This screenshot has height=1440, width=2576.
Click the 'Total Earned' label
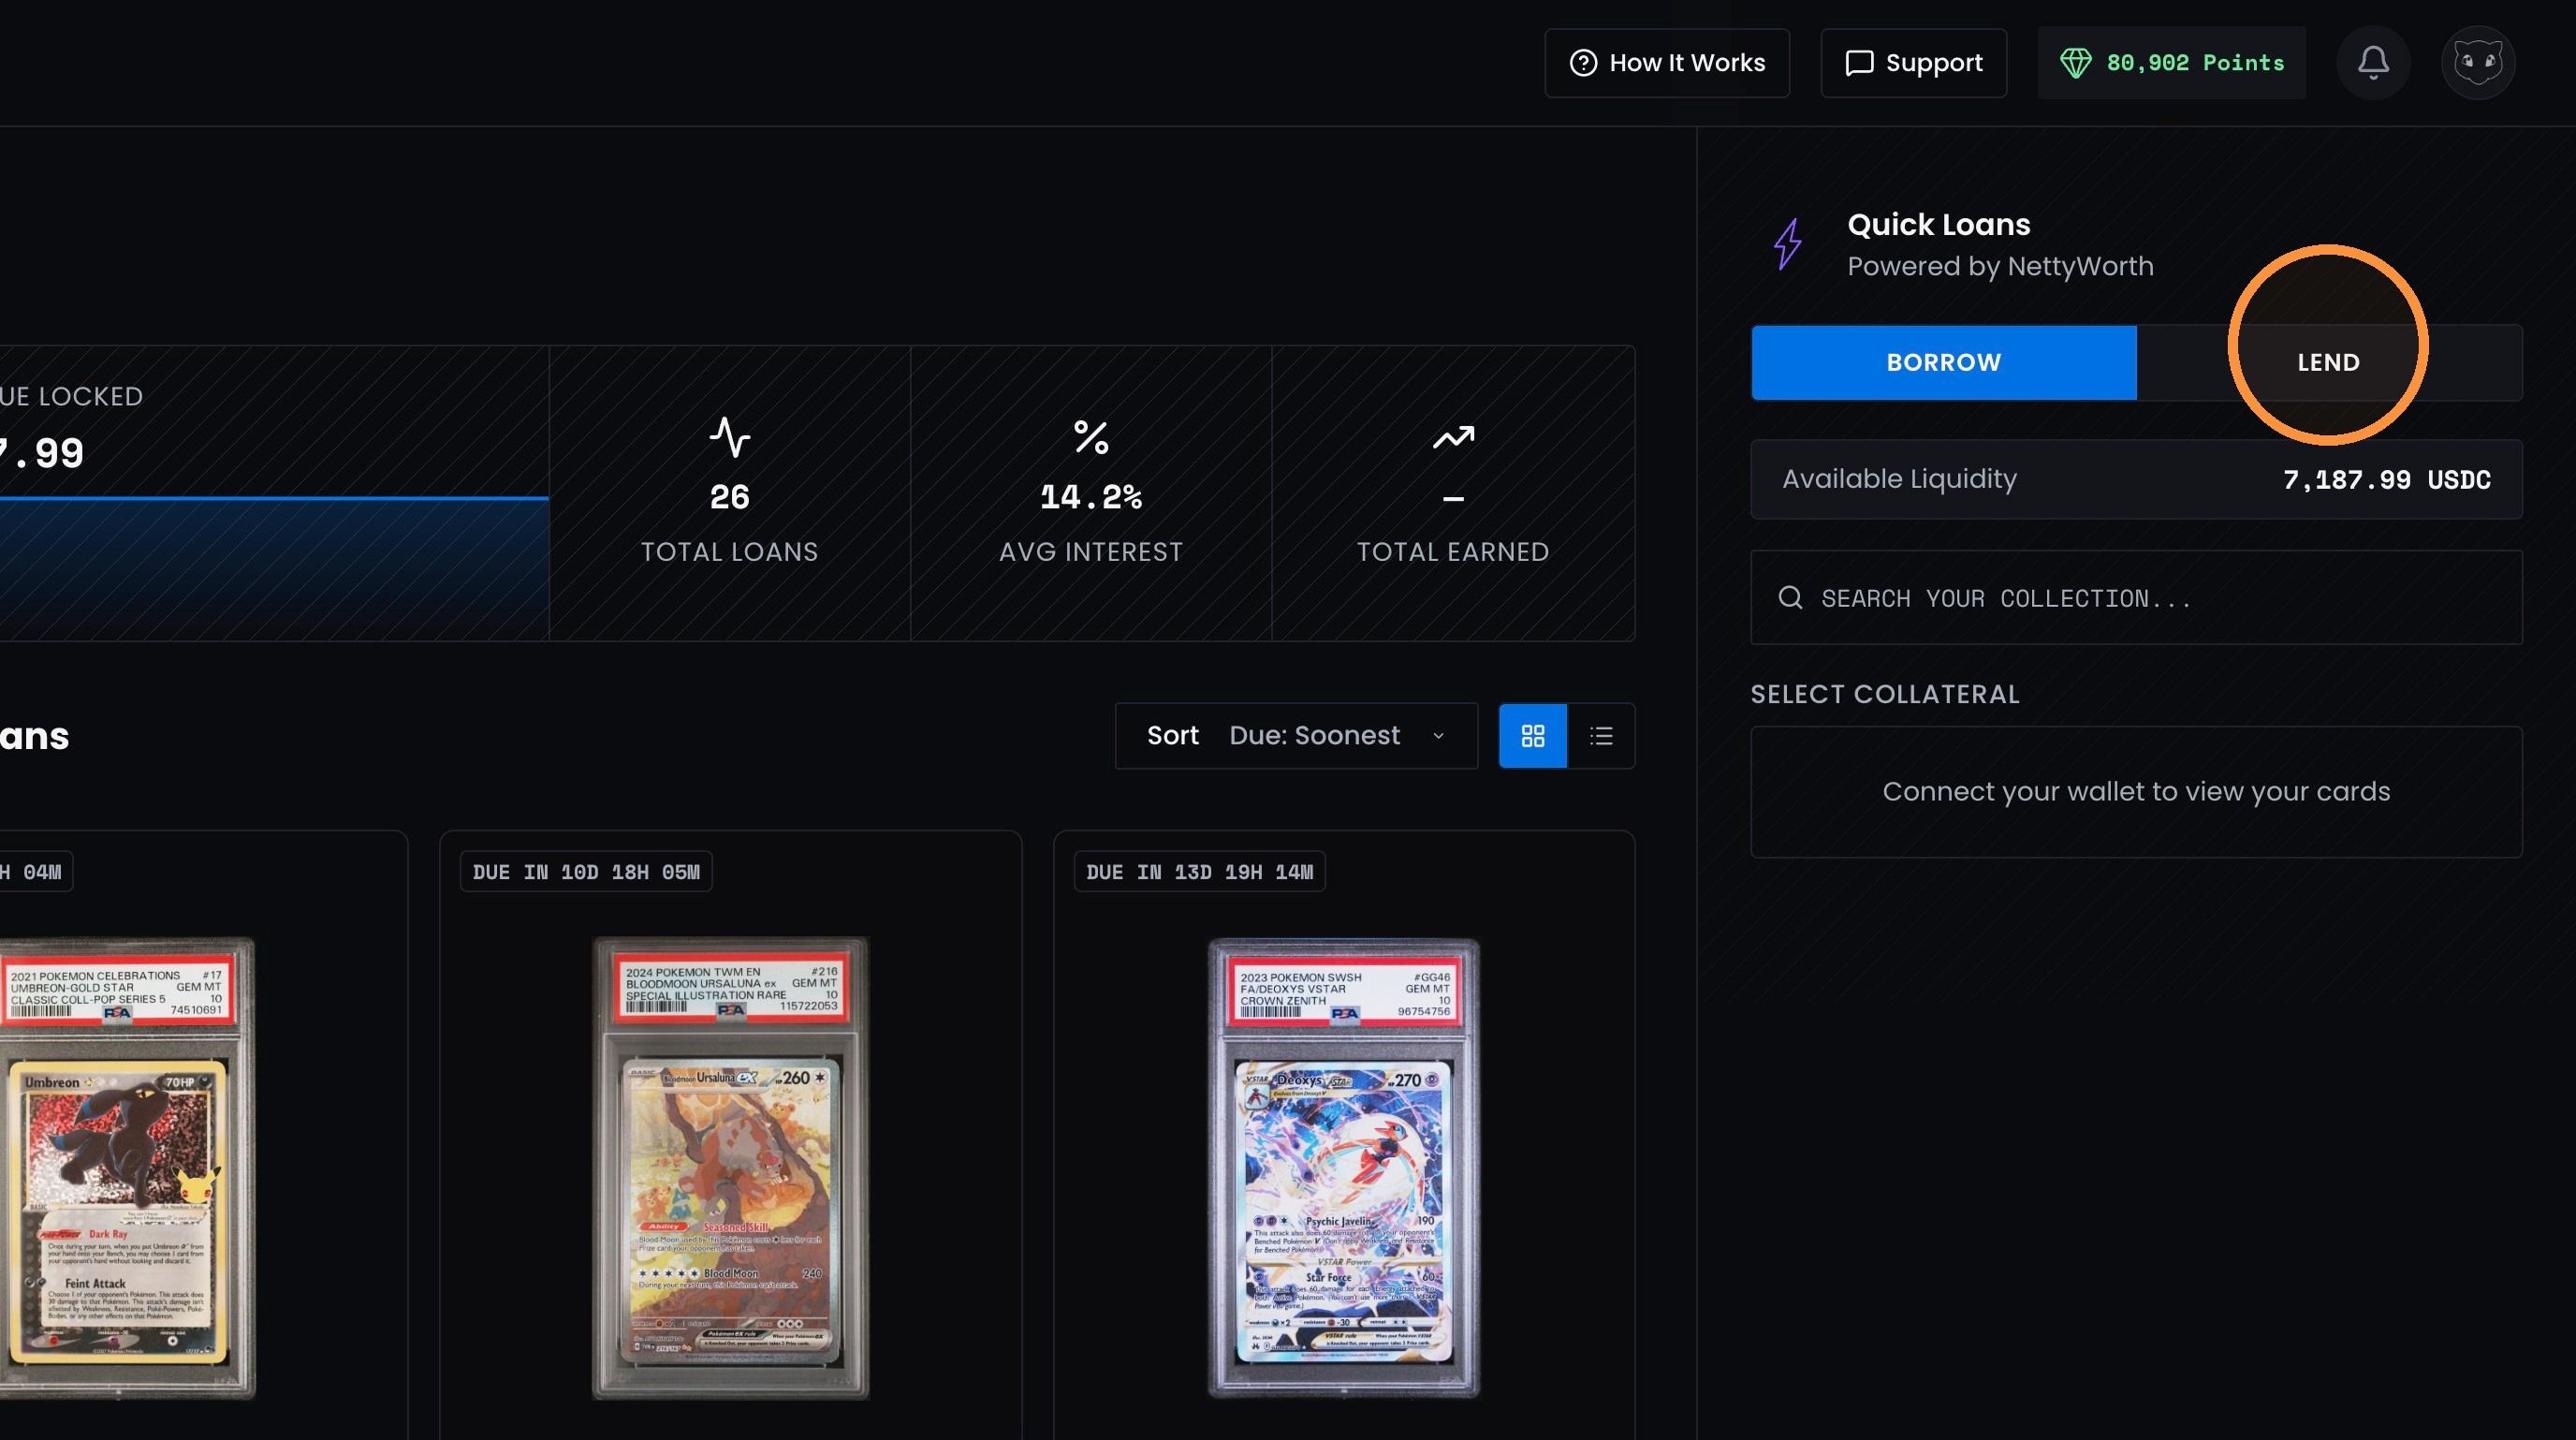click(x=1453, y=552)
